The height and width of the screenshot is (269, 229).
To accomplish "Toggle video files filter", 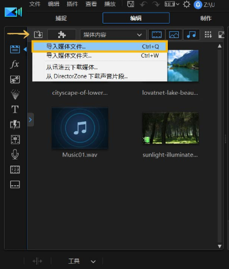I will 157,35.
